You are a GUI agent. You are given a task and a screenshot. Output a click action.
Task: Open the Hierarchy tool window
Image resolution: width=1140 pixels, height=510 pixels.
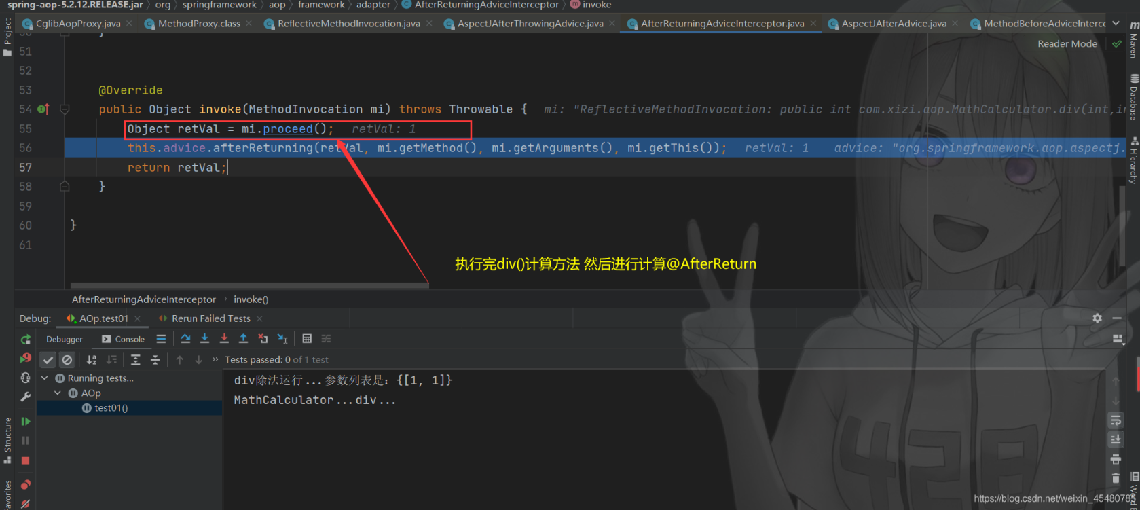click(x=1134, y=160)
